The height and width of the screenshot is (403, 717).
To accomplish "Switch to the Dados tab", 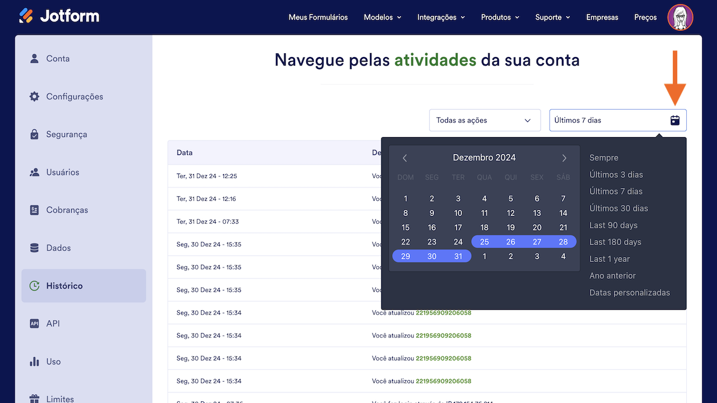I will click(x=83, y=248).
